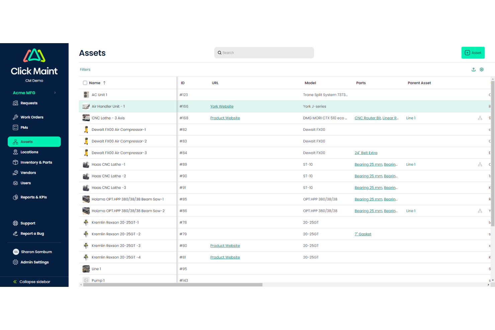This screenshot has height=330, width=495.
Task: Open Work Orders page
Action: 32,117
